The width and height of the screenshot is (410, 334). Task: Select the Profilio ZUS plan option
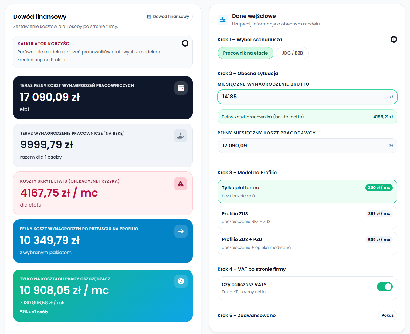(307, 217)
